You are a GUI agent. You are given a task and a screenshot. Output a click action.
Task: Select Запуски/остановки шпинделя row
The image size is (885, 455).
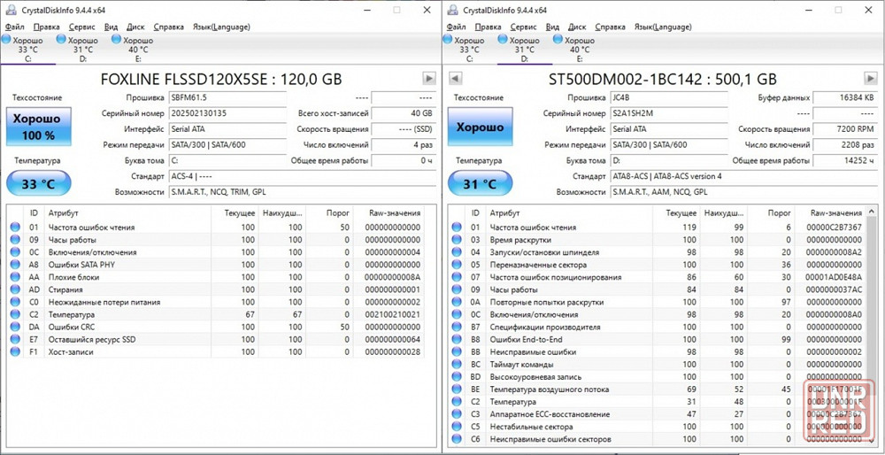click(x=658, y=252)
